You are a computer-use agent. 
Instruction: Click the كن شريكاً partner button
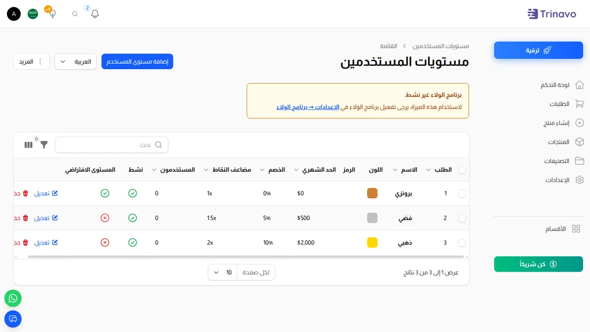click(539, 264)
